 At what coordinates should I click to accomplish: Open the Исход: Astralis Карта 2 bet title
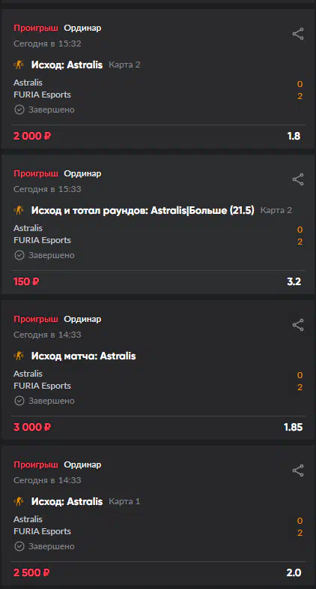point(67,65)
